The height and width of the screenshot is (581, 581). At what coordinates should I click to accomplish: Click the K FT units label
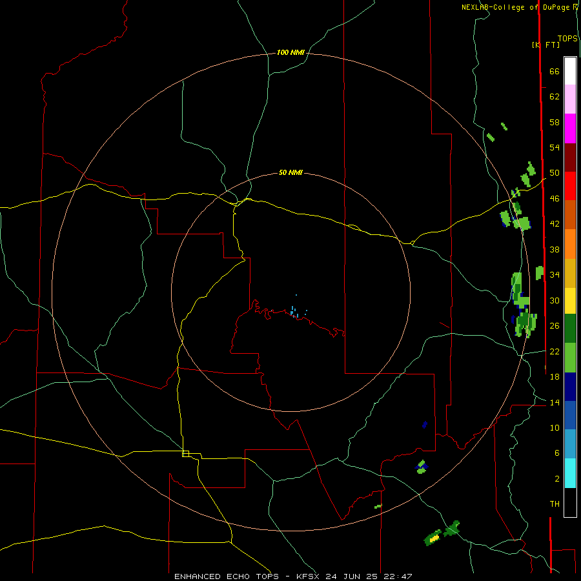(545, 45)
